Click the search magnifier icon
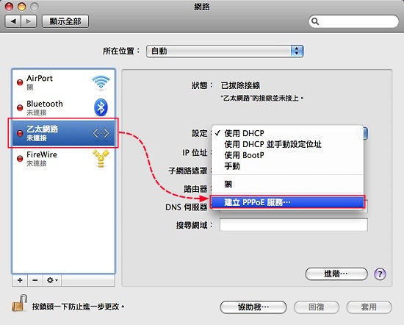Screen dimensions: 404x325 [x=315, y=21]
